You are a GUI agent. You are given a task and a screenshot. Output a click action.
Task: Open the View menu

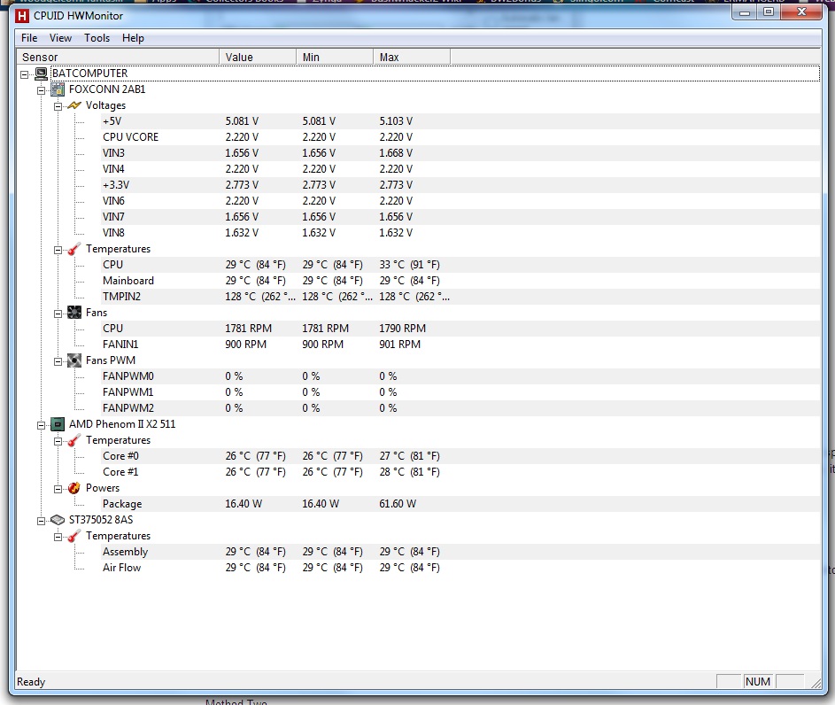coord(60,38)
